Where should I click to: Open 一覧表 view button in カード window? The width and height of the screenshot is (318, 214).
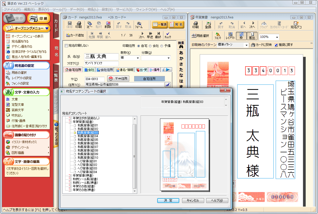click(x=160, y=25)
